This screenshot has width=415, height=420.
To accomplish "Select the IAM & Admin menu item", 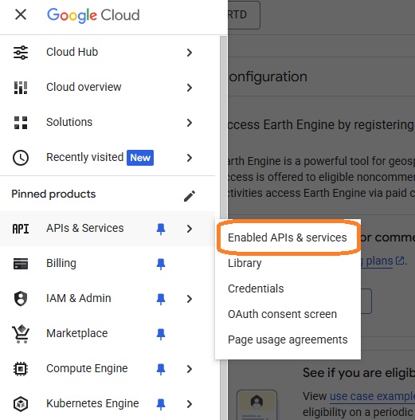I will pyautogui.click(x=108, y=299).
